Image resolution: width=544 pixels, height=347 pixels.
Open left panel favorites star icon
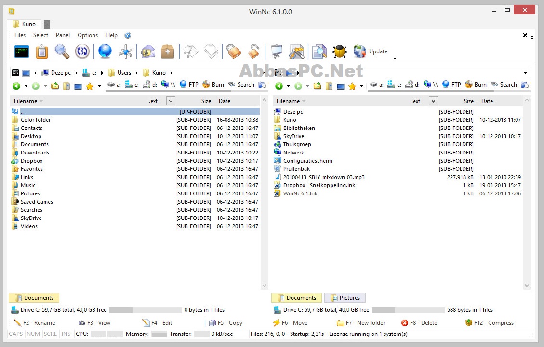90,86
